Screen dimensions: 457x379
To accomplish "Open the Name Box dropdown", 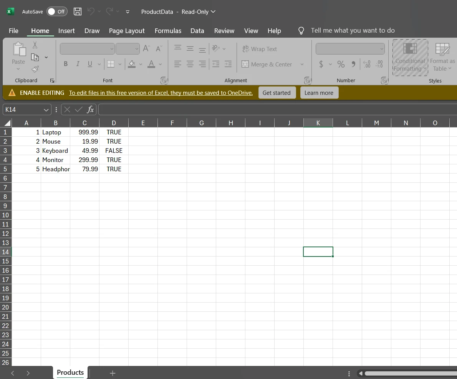I will click(x=46, y=110).
